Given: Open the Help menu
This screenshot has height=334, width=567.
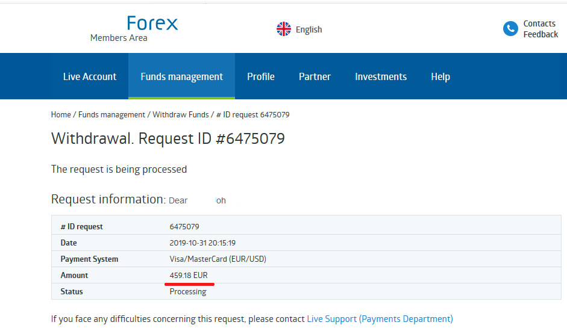Looking at the screenshot, I should point(440,76).
